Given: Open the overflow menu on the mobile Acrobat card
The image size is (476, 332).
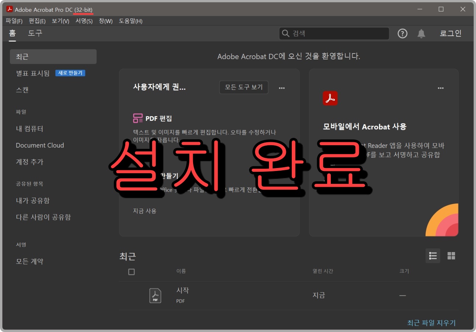Looking at the screenshot, I should click(441, 88).
